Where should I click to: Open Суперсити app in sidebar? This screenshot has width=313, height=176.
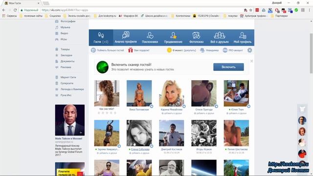(64, 83)
